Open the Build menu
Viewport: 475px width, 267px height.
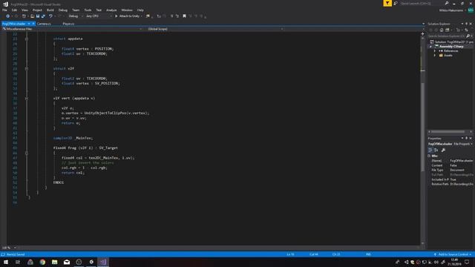click(50, 10)
